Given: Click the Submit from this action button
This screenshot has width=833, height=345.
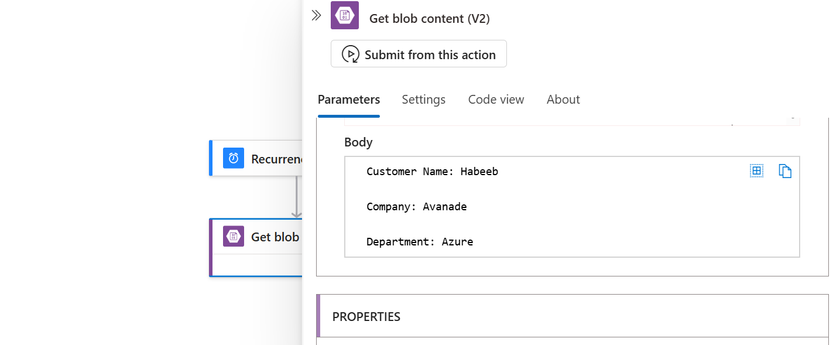Looking at the screenshot, I should (x=419, y=54).
